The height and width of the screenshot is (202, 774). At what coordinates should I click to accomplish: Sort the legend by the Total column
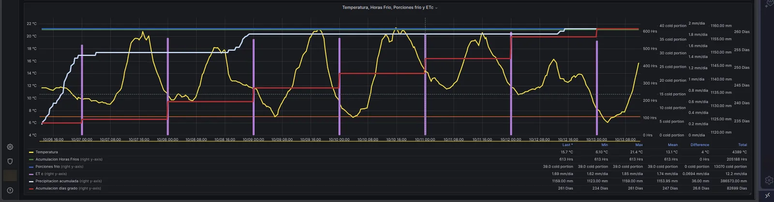(x=743, y=144)
